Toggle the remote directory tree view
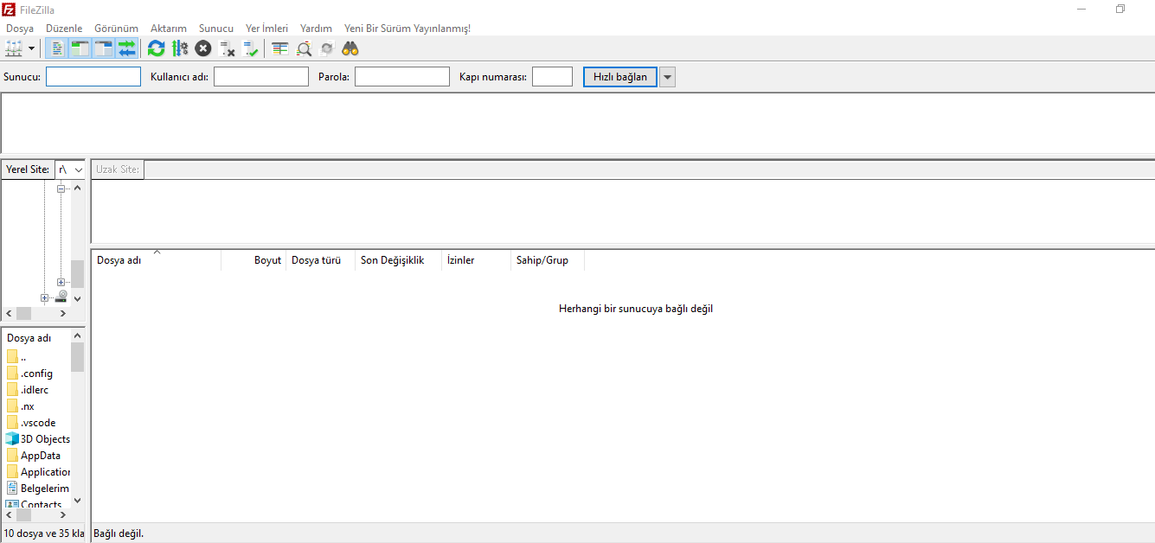 coord(104,48)
